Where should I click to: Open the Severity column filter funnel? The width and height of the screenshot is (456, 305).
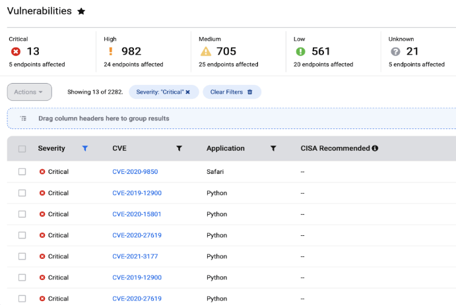click(85, 148)
